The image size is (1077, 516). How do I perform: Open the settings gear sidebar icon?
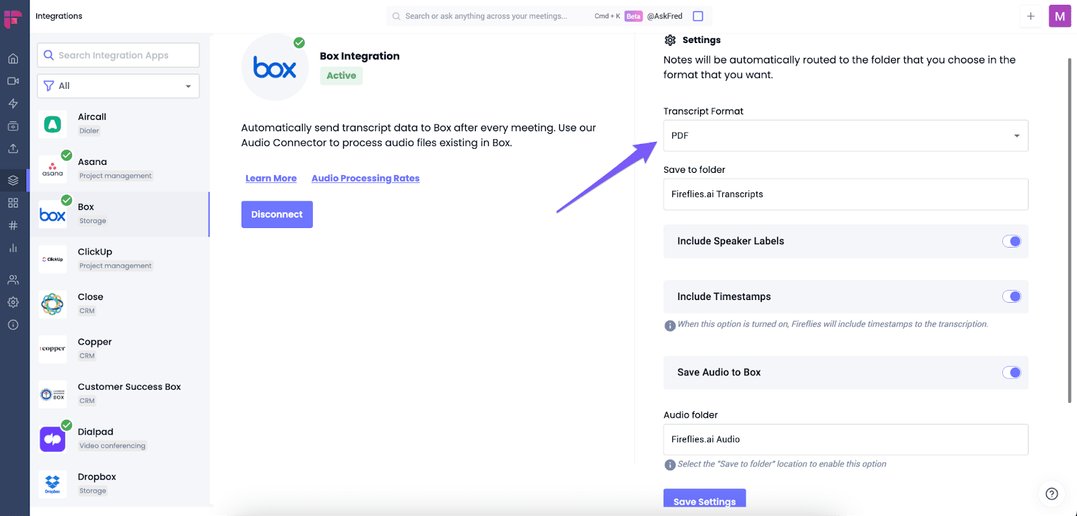click(x=13, y=302)
